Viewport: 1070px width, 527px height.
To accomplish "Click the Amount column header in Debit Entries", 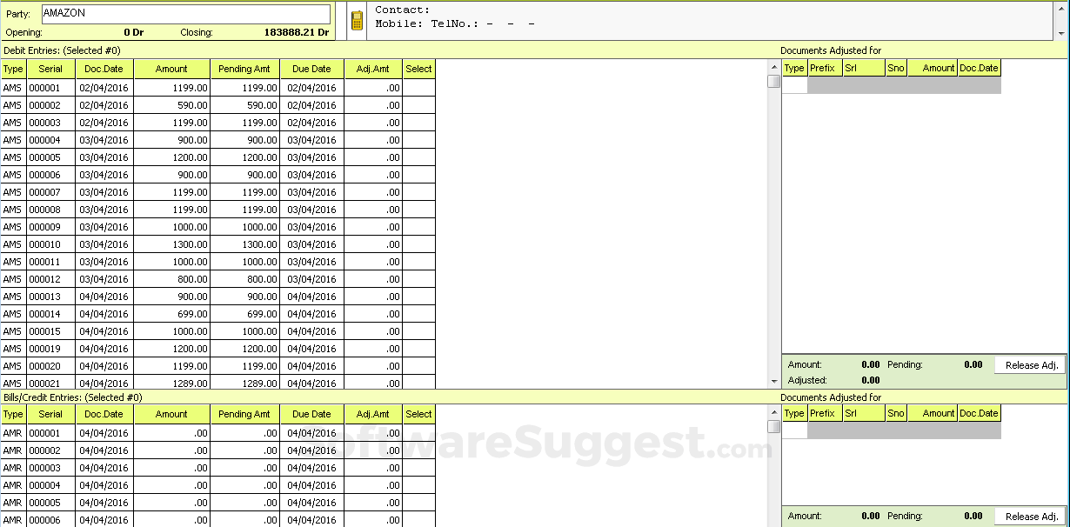I will pos(171,69).
